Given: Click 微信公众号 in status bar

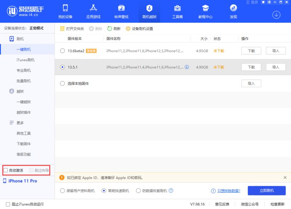Looking at the screenshot, I should 250,204.
